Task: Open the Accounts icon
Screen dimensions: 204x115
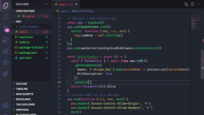Action: (x=6, y=105)
